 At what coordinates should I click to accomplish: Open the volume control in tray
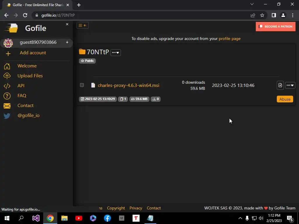click(261, 218)
